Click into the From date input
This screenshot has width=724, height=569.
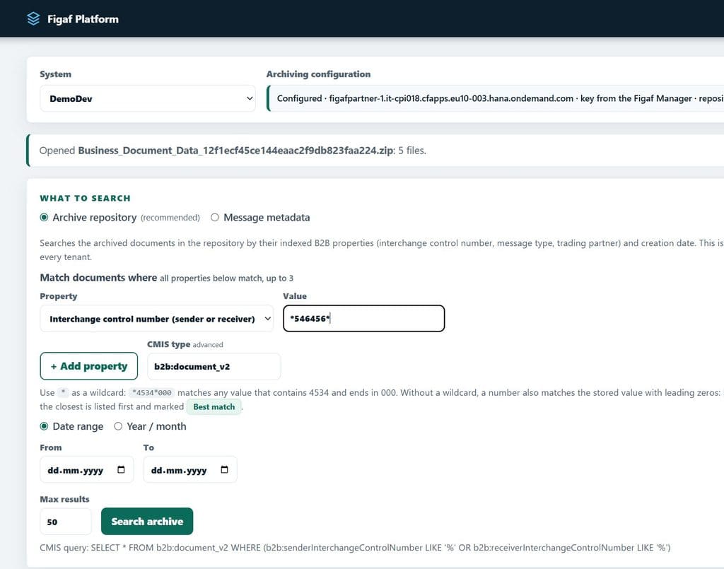[x=87, y=470]
